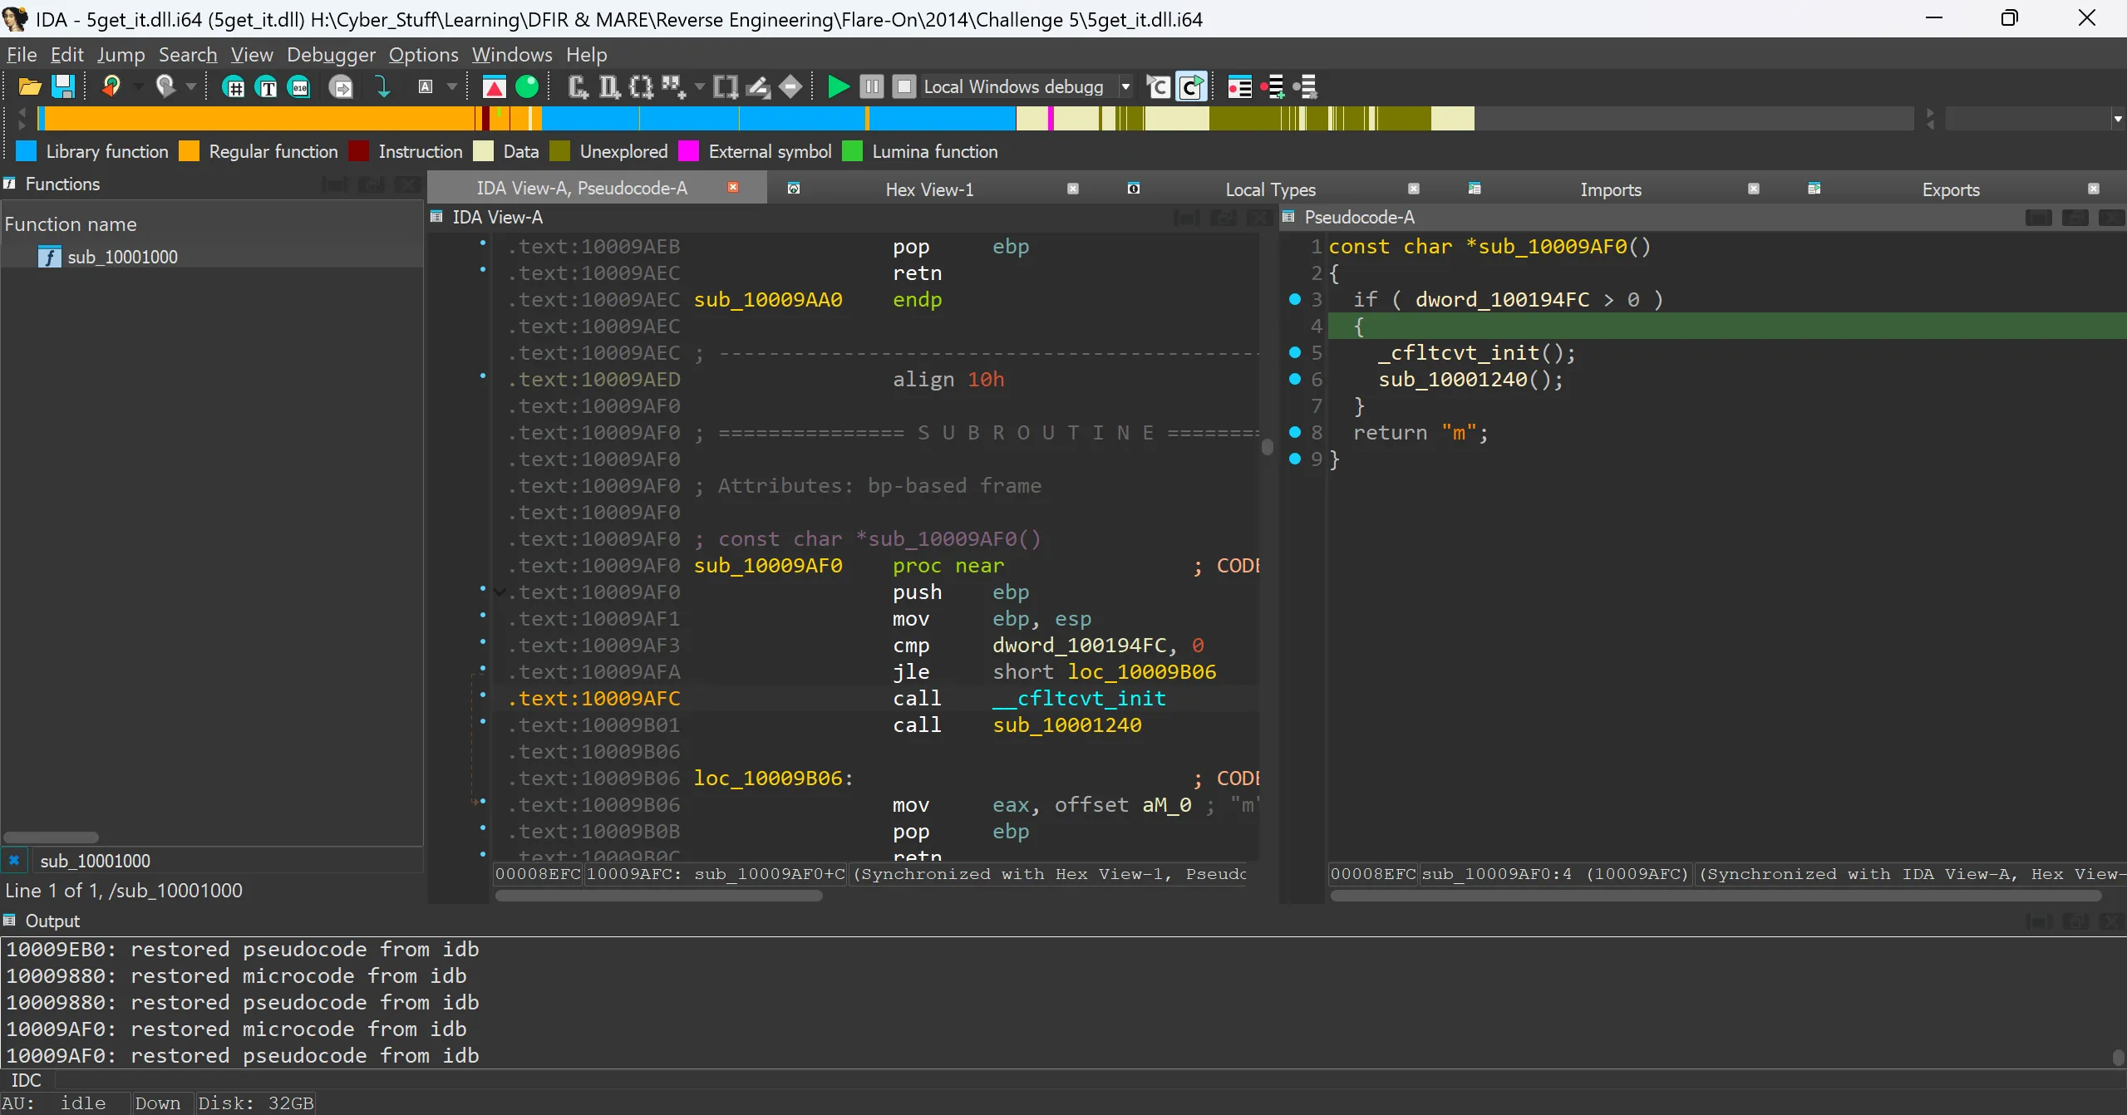Click the binary search 010 toolbar icon
Image resolution: width=2127 pixels, height=1115 pixels.
point(299,86)
